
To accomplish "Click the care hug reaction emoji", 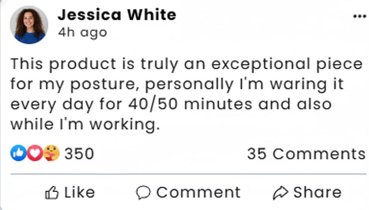I will (52, 153).
